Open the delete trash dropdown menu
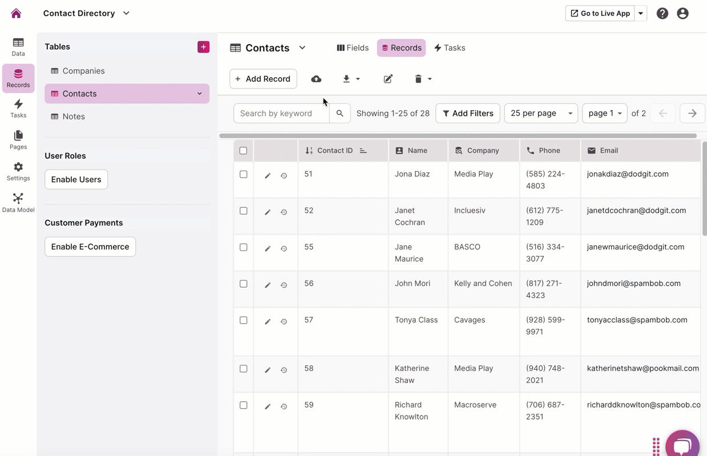The width and height of the screenshot is (707, 456). pos(423,79)
